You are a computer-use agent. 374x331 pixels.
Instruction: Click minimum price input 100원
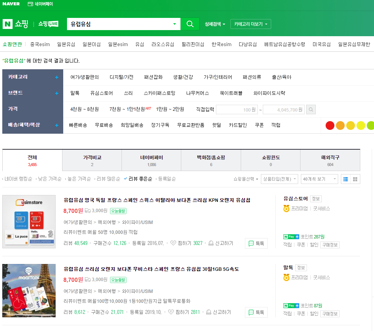point(237,110)
